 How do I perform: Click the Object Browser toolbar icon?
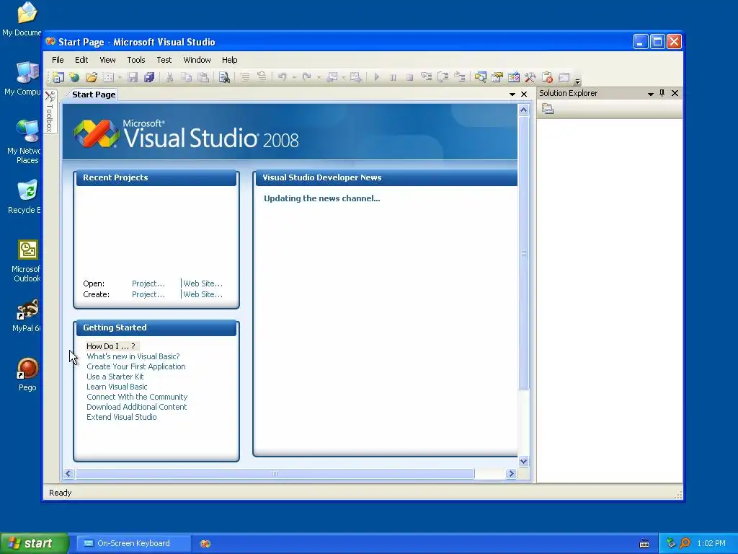514,77
